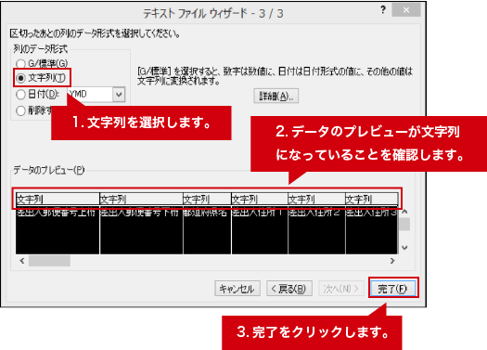Go back with the 戻る(B) button

point(289,289)
